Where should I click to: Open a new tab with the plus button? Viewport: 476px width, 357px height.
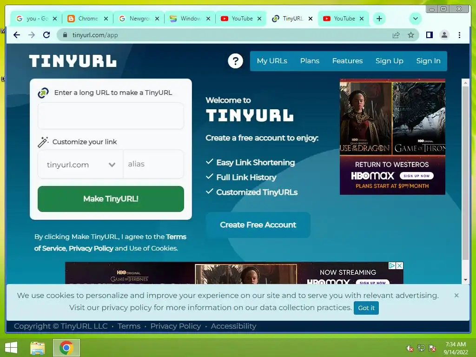tap(379, 19)
